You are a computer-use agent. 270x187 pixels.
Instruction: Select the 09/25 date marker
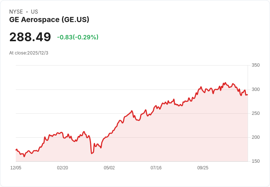tap(203, 168)
